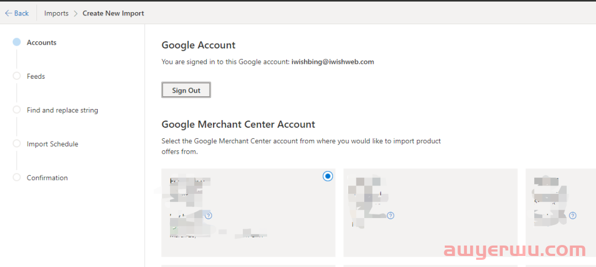Click the Import Schedule step circle indicator
This screenshot has height=267, width=596.
click(17, 143)
